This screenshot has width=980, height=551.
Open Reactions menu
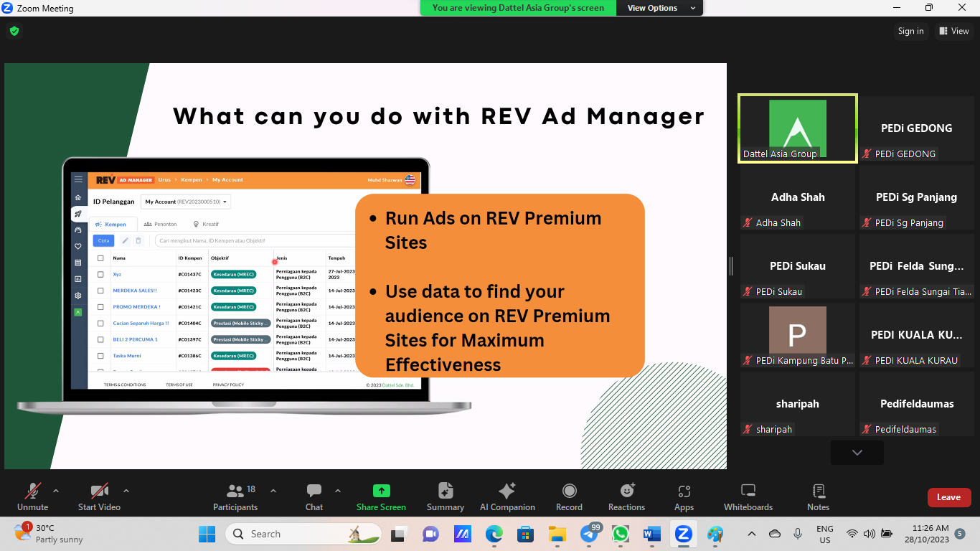coord(627,497)
